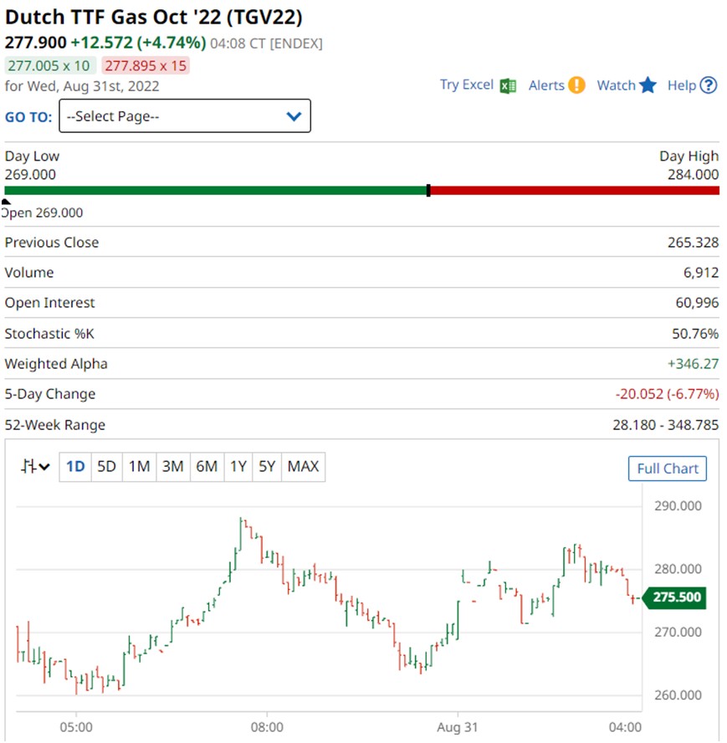
Task: Display the MAX chart range
Action: coord(303,467)
